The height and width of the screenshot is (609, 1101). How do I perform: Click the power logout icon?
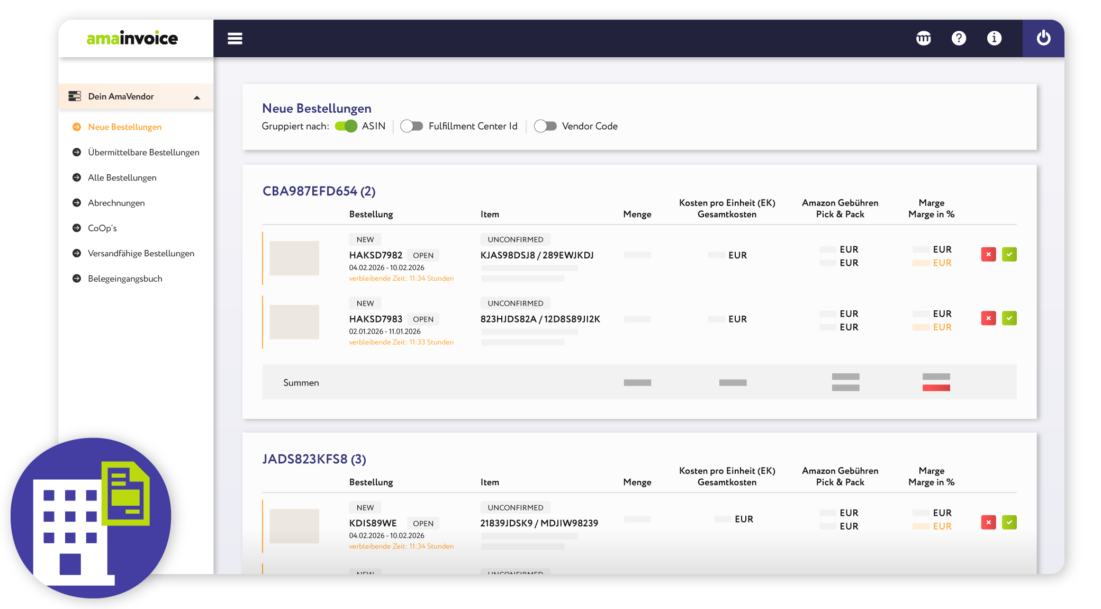[1043, 38]
